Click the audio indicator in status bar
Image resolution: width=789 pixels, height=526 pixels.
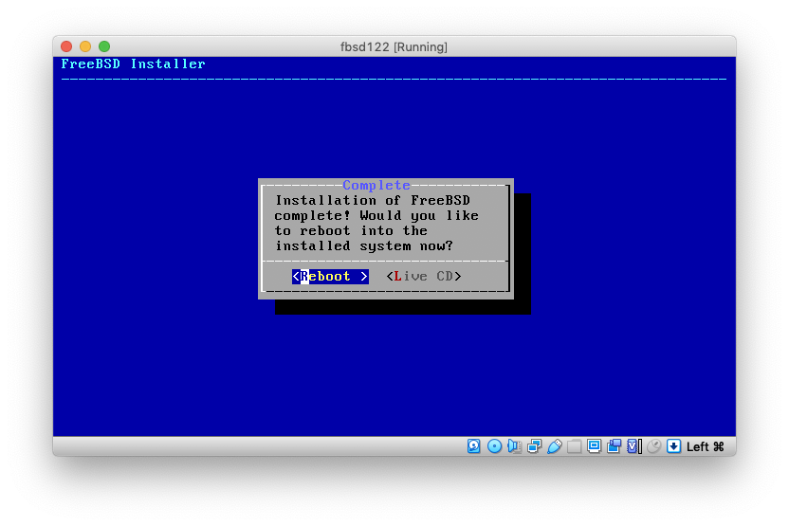(x=514, y=446)
